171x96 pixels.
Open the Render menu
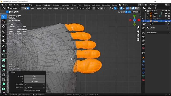click(x=16, y=5)
